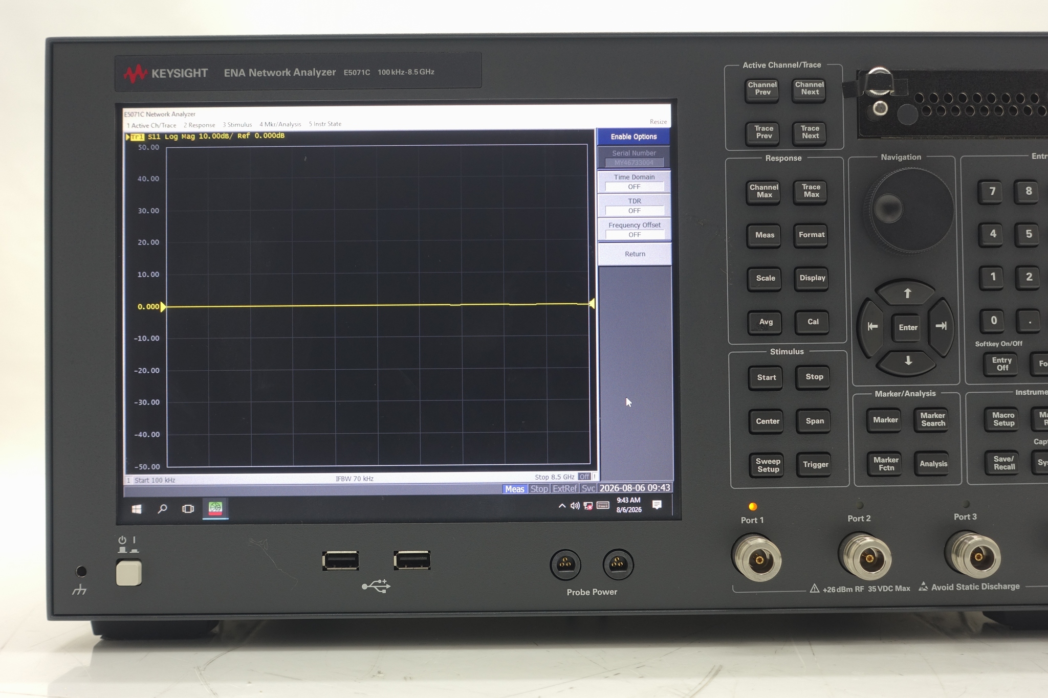Click the Cal hardkey
Image resolution: width=1048 pixels, height=698 pixels.
click(x=813, y=322)
